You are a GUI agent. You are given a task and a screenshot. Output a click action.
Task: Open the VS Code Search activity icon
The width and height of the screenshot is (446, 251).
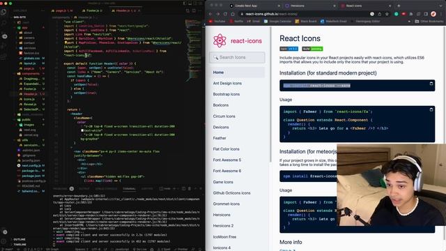3,23
